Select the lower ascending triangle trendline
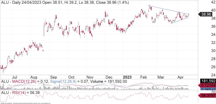Viewport: 216px width, 104px height. pyautogui.click(x=180, y=20)
